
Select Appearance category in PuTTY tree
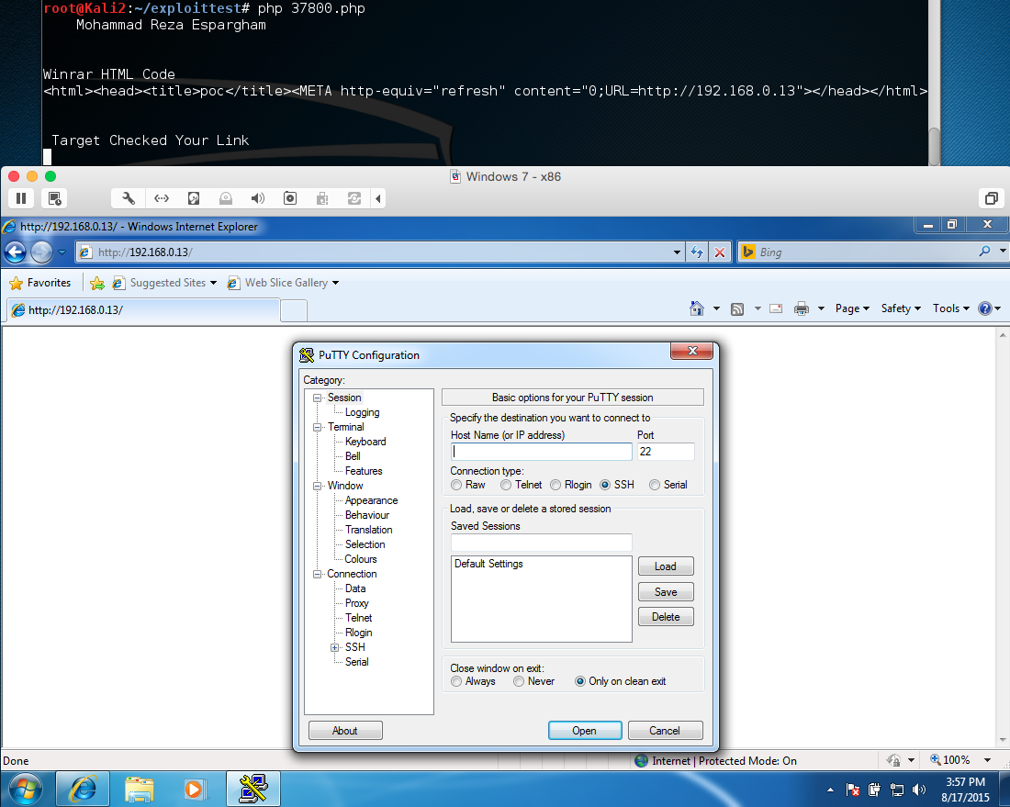[371, 501]
